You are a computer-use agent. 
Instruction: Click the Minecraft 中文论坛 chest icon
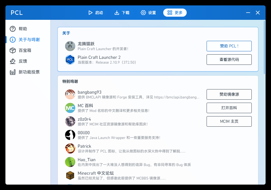[70, 176]
